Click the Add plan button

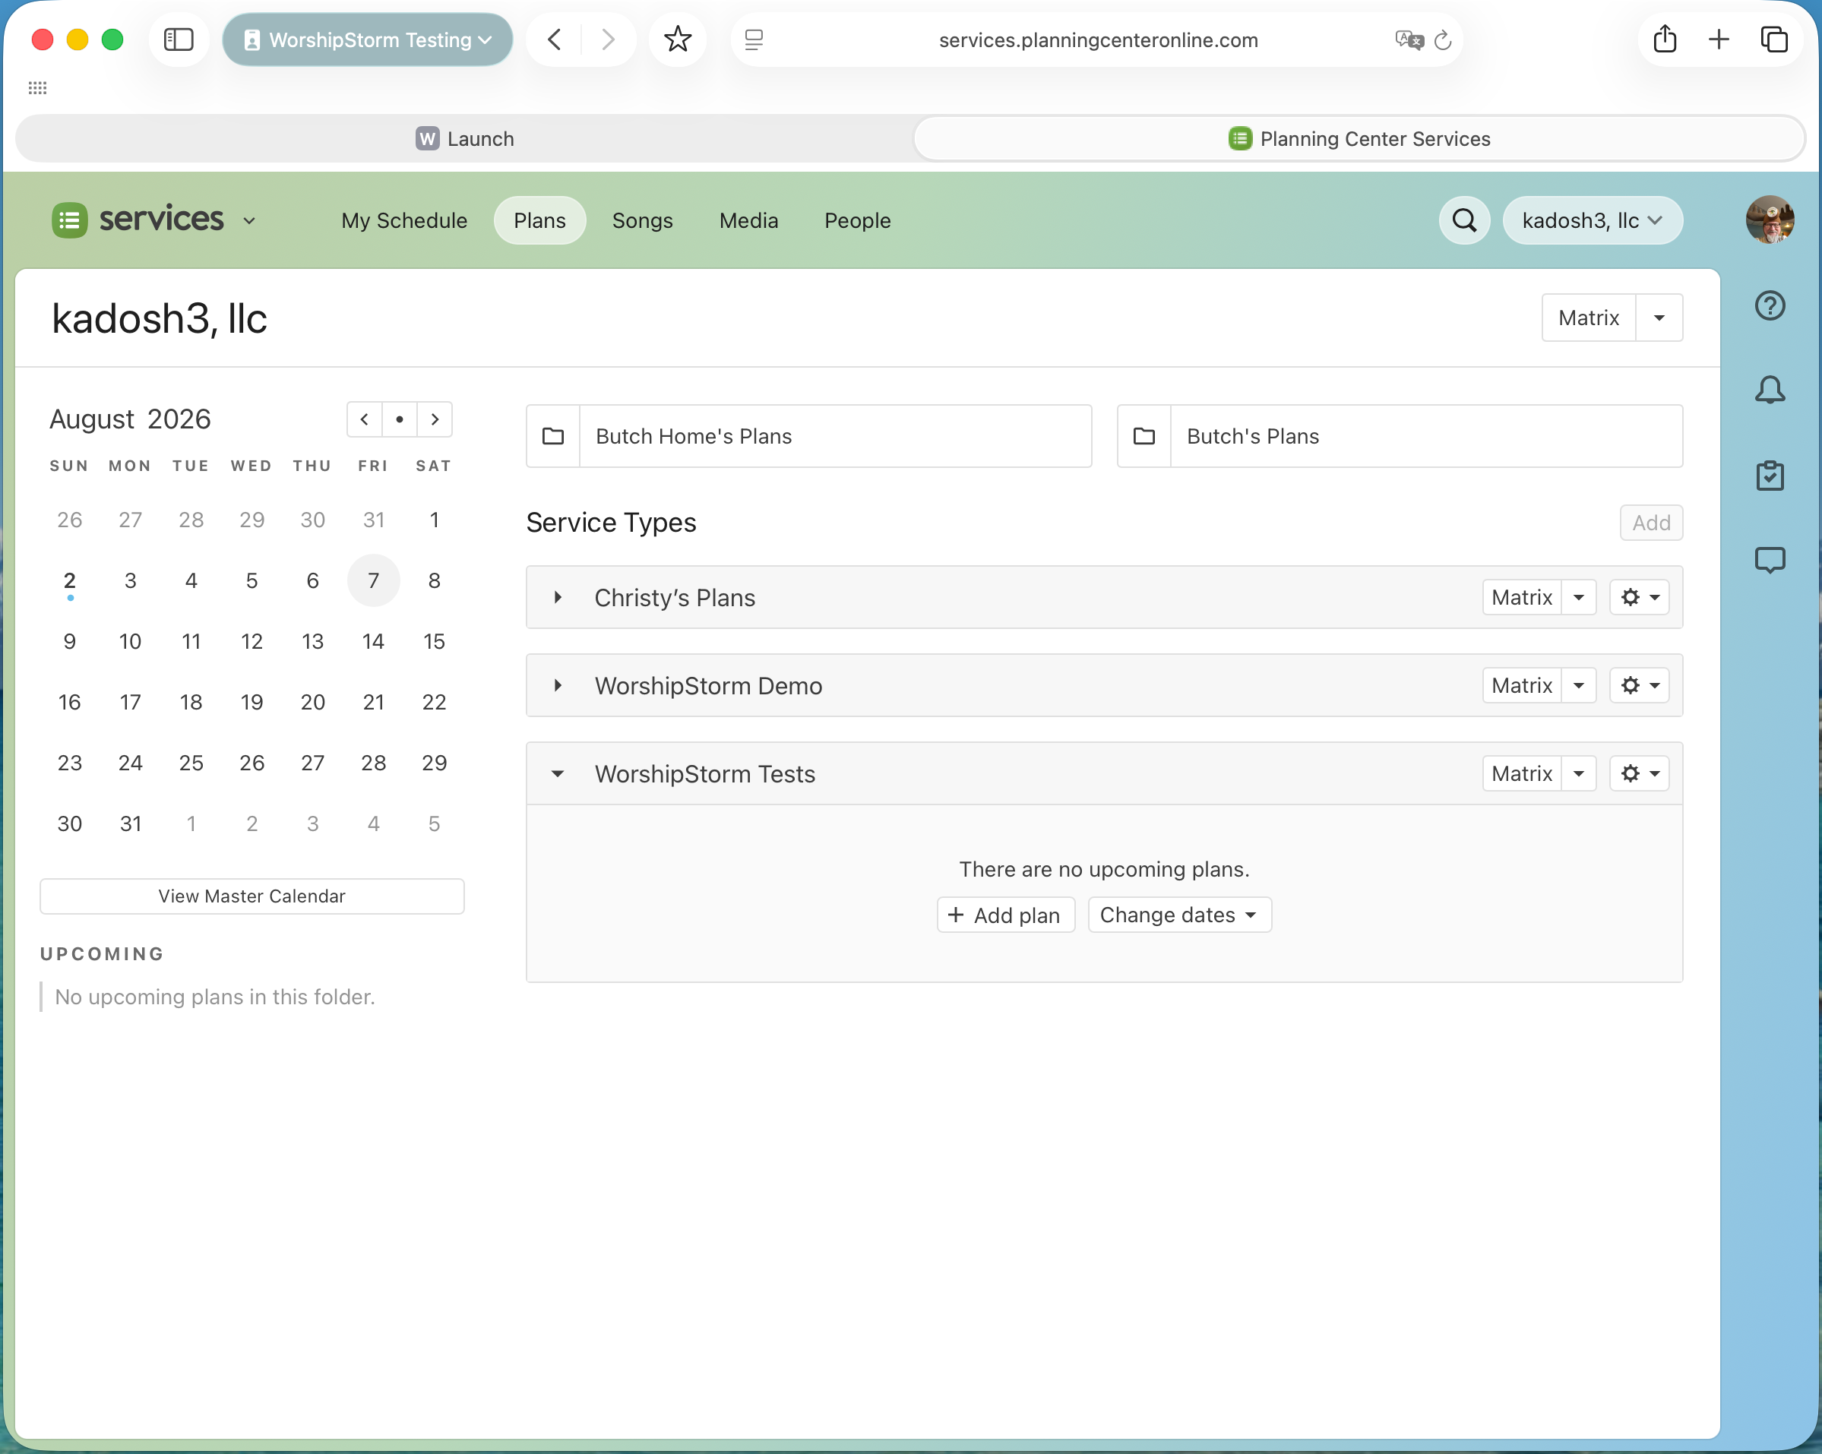click(1006, 915)
